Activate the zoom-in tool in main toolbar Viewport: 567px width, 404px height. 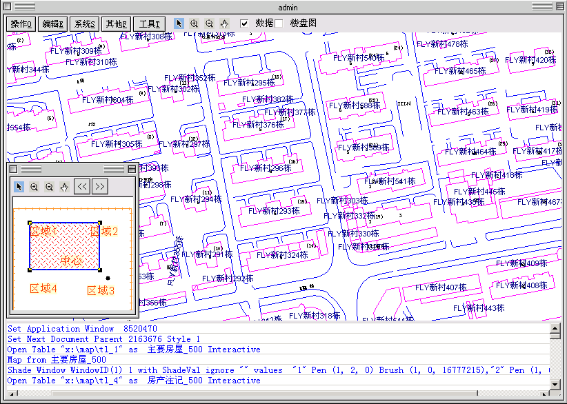(x=195, y=23)
